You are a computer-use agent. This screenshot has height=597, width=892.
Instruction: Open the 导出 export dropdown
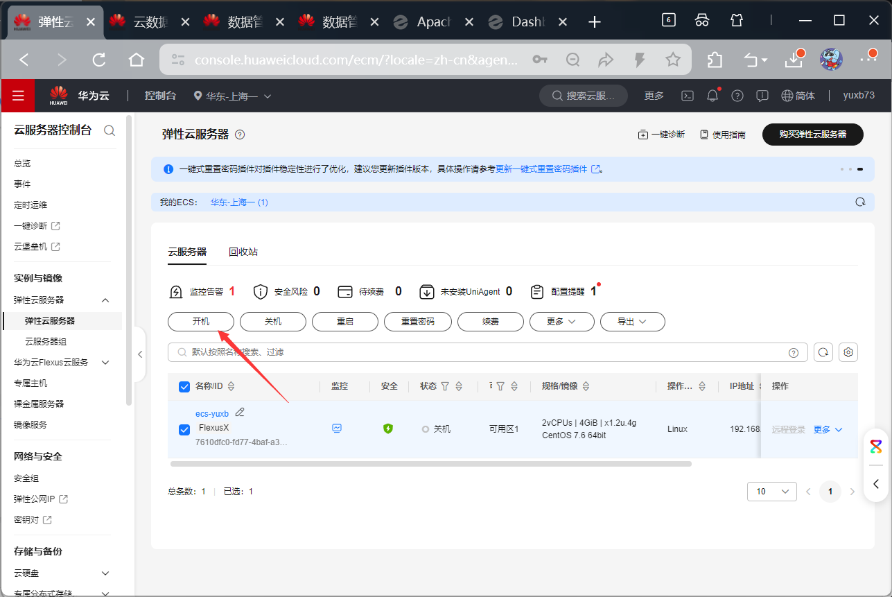pyautogui.click(x=633, y=322)
